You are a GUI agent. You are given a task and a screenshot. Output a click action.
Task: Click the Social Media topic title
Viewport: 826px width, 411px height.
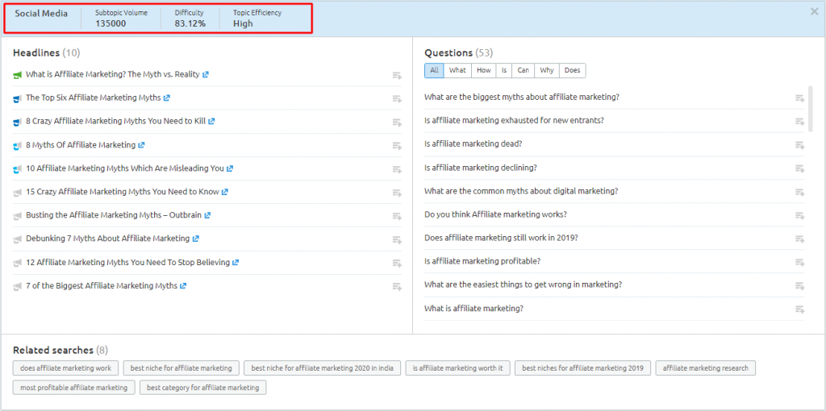coord(41,14)
